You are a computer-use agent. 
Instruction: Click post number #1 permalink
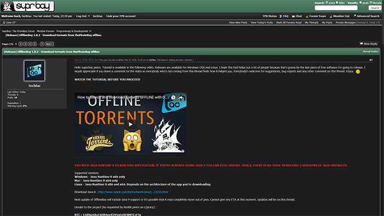(x=371, y=60)
